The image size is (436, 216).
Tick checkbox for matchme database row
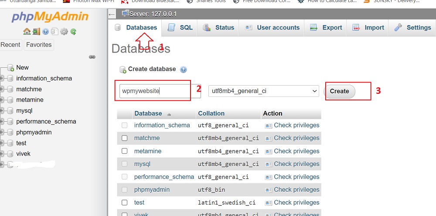125,138
